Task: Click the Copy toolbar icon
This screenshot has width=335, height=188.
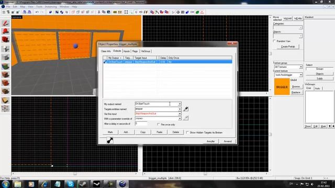Action: point(104,12)
